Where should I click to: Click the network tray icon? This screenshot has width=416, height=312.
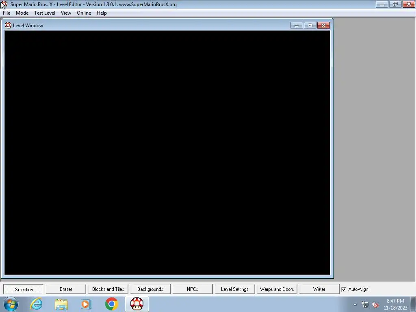[x=365, y=305]
